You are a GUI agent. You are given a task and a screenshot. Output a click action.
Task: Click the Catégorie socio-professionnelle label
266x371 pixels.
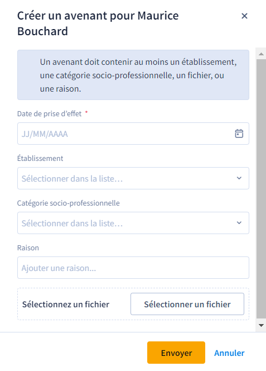pos(69,203)
